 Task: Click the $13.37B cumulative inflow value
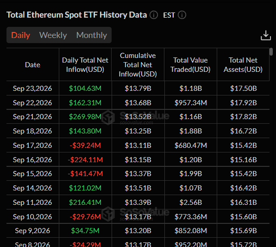pos(138,174)
